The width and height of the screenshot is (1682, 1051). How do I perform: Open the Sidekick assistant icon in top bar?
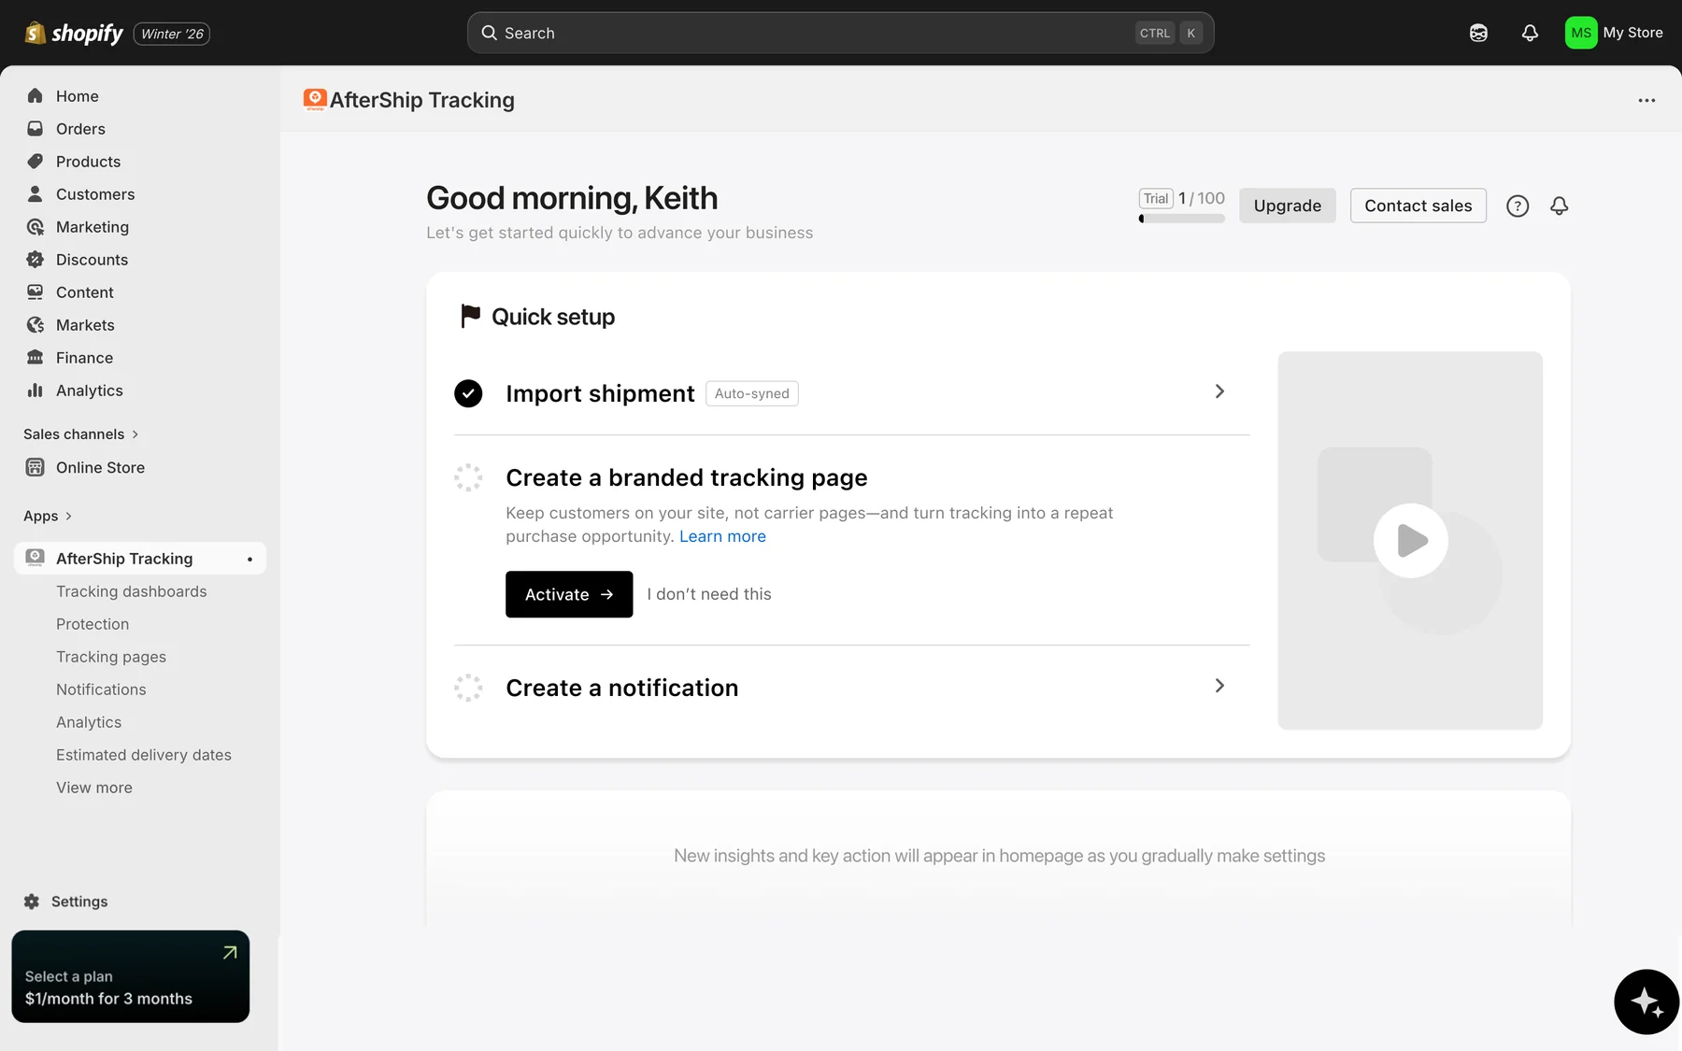(x=1478, y=33)
